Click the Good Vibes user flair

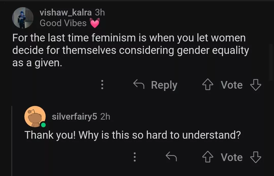click(63, 23)
